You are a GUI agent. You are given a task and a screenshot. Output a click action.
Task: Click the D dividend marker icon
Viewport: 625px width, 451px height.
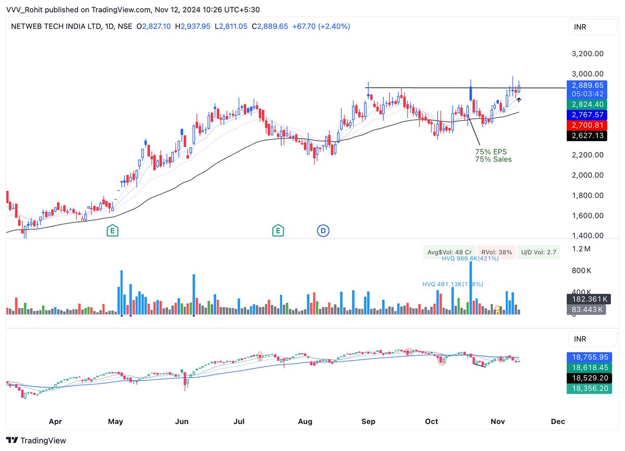tap(323, 230)
